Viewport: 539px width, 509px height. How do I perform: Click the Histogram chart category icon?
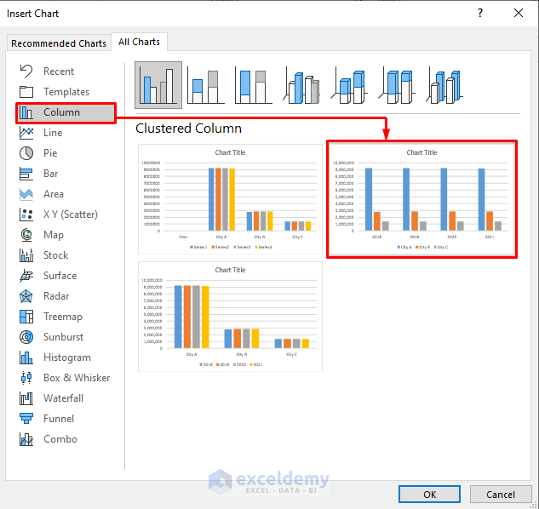point(26,357)
